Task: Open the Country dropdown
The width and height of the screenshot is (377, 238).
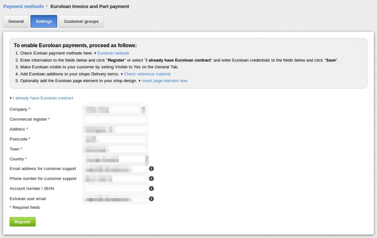Action: [x=116, y=159]
